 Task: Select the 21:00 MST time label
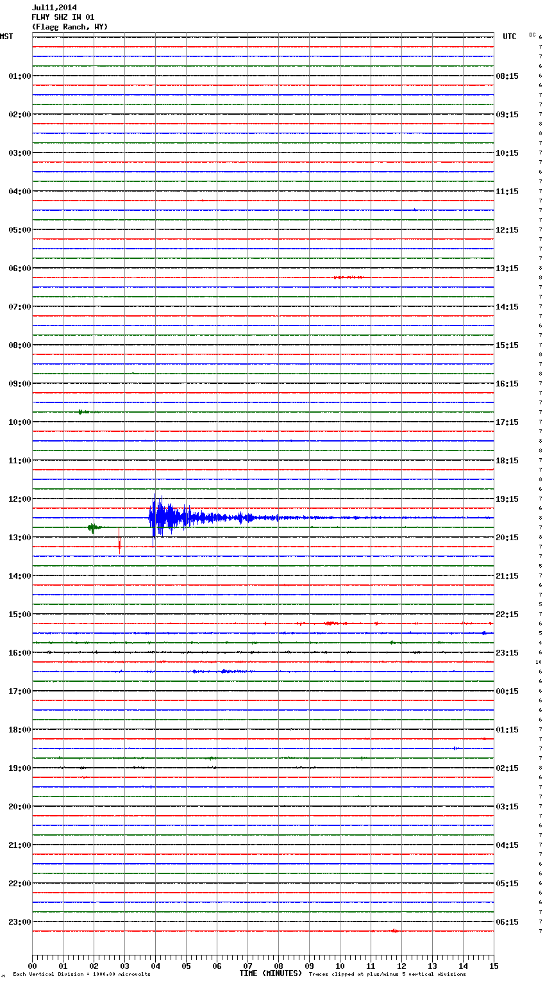[20, 845]
